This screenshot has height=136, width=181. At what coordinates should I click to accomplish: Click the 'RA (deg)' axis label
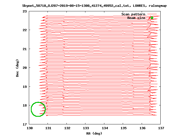pyautogui.click(x=94, y=133)
